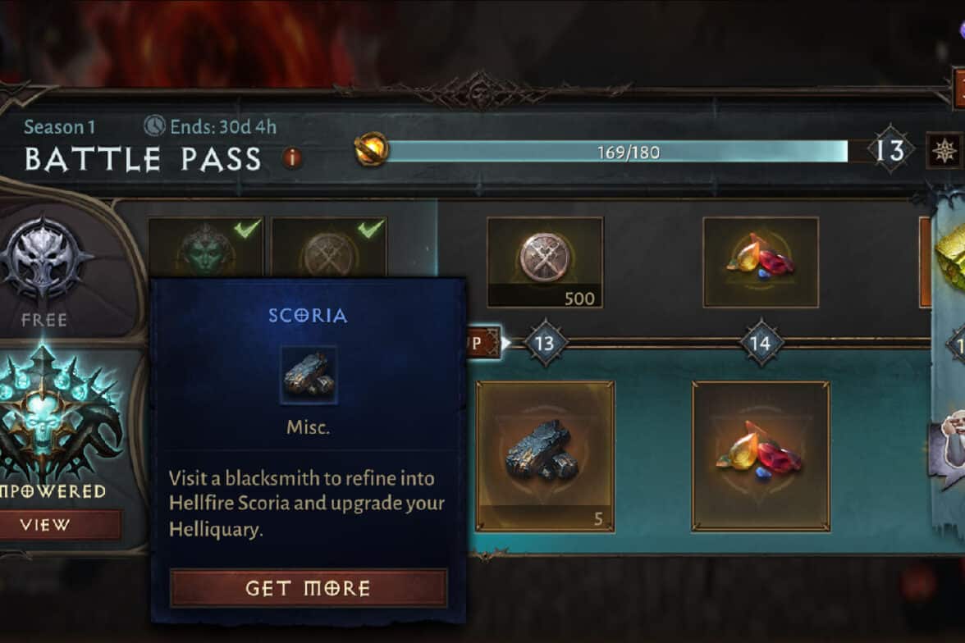Click the 169/180 rank progress bar

coord(617,152)
